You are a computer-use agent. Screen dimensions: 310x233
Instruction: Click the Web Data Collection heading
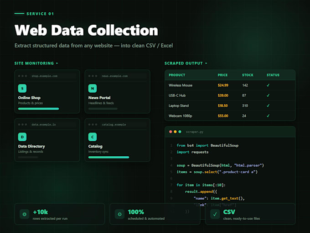(x=87, y=30)
